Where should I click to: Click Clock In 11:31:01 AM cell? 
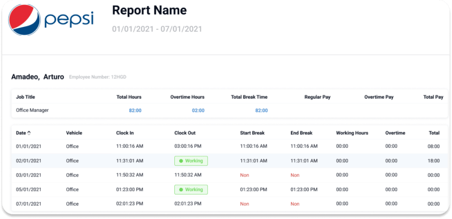pos(130,160)
